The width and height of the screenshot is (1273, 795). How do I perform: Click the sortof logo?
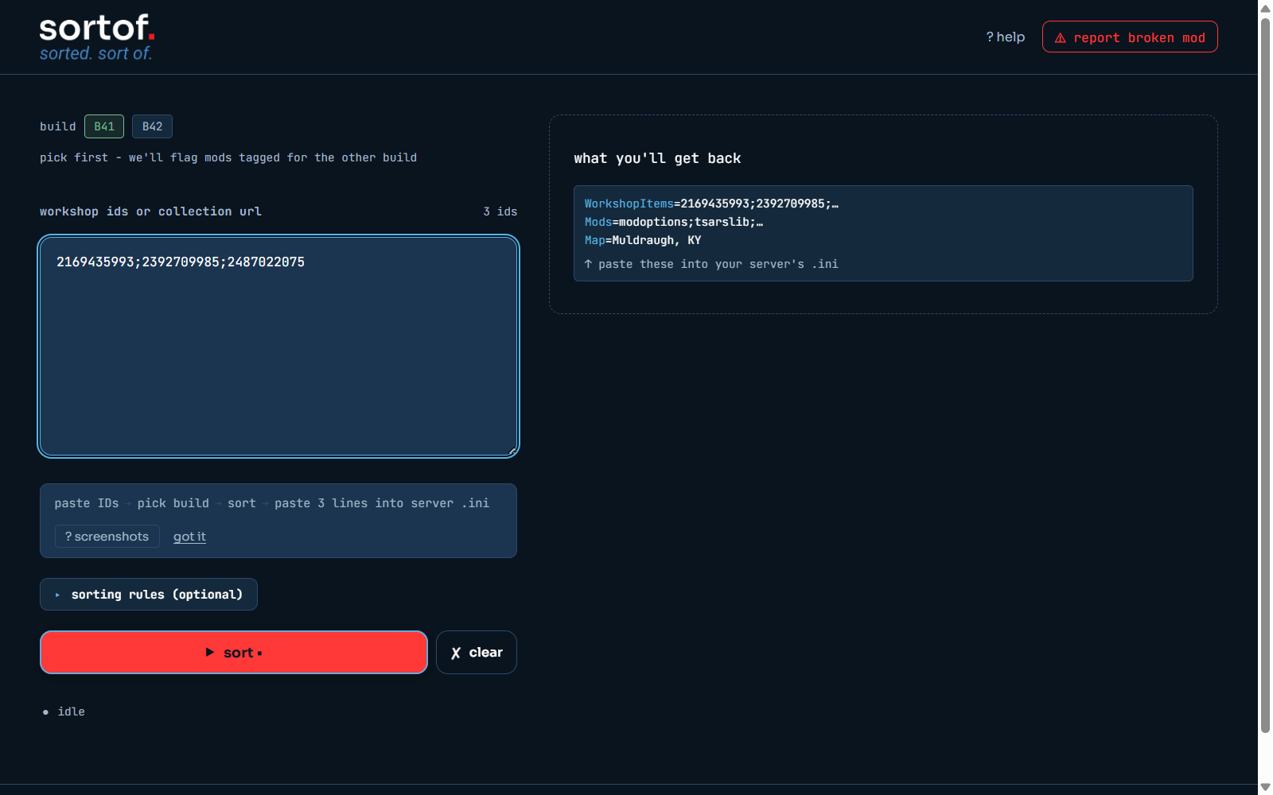[97, 29]
